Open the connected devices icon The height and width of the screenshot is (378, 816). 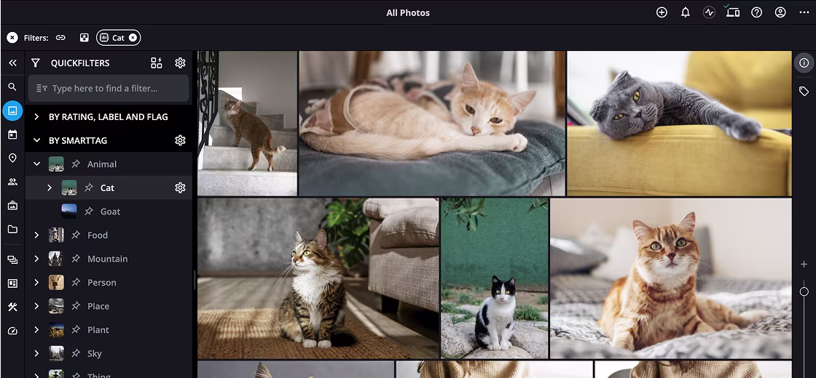click(x=733, y=12)
